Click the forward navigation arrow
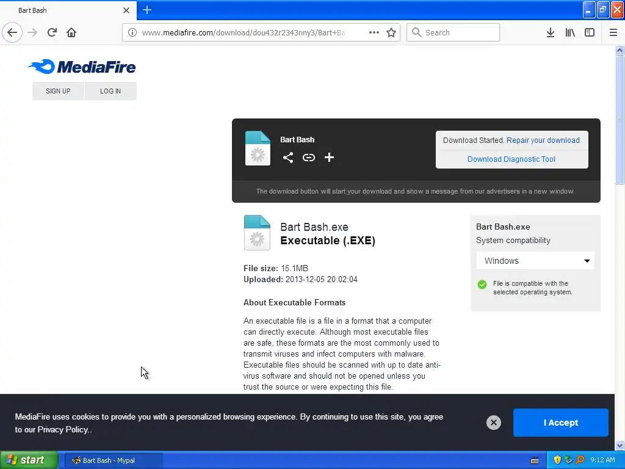The width and height of the screenshot is (625, 469). tap(33, 32)
